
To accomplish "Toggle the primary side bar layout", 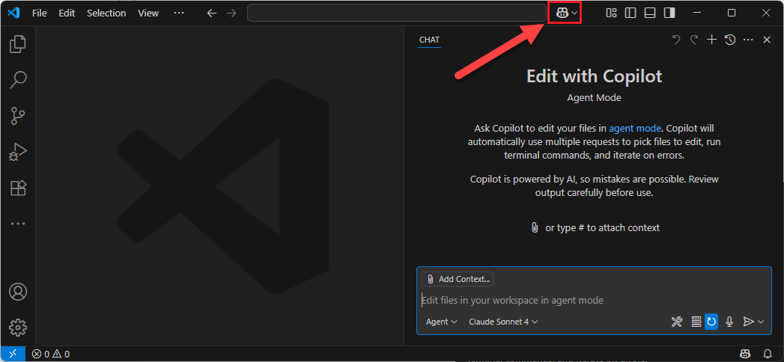I will tap(630, 13).
